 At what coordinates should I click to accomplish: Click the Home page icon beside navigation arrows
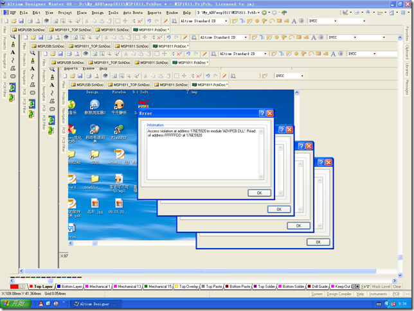click(284, 13)
